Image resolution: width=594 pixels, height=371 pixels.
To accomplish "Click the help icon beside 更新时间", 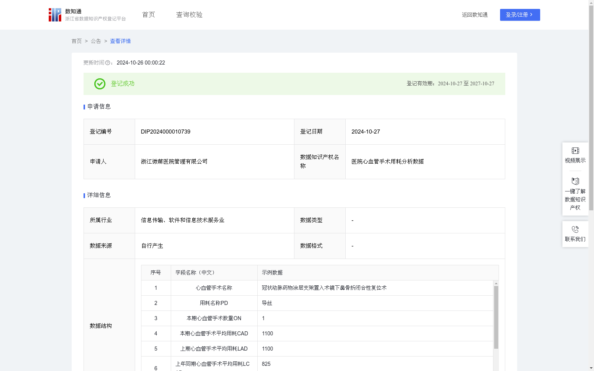I will pyautogui.click(x=108, y=63).
